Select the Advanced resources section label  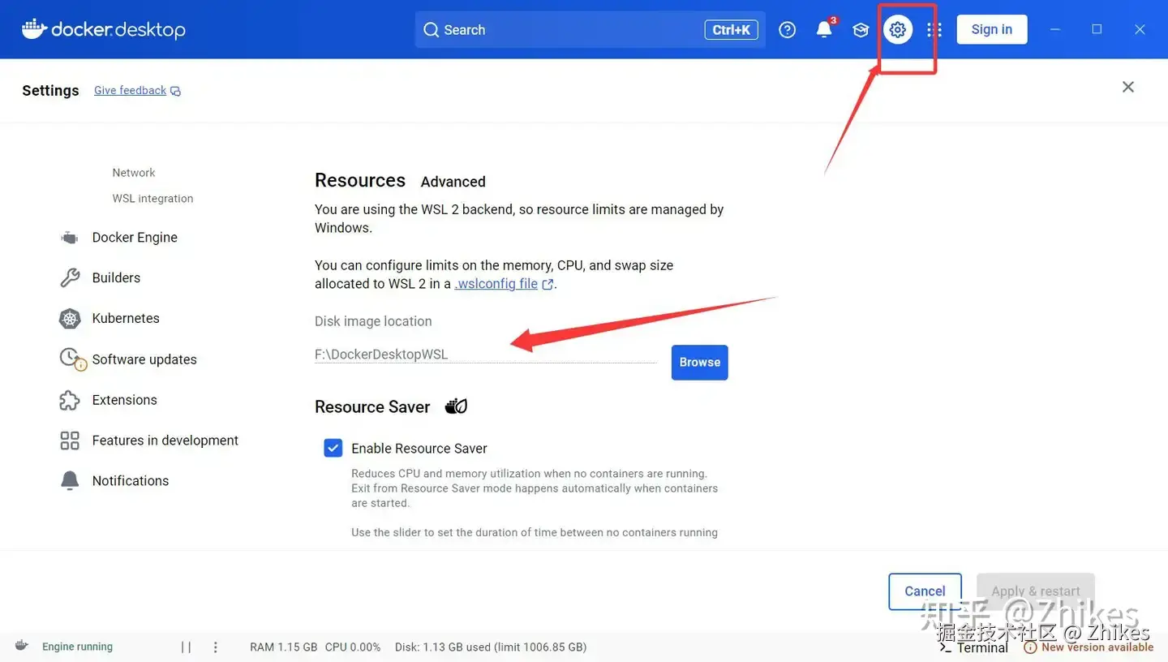coord(453,182)
